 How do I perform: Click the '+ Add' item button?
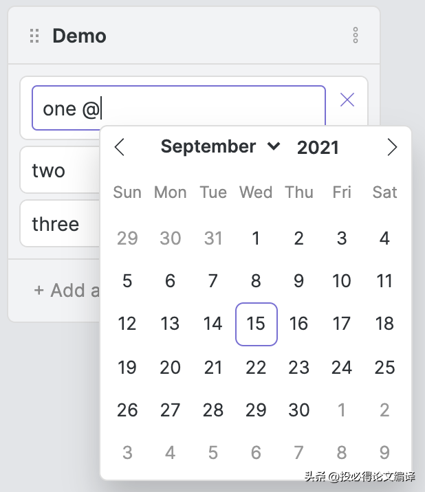(x=67, y=290)
